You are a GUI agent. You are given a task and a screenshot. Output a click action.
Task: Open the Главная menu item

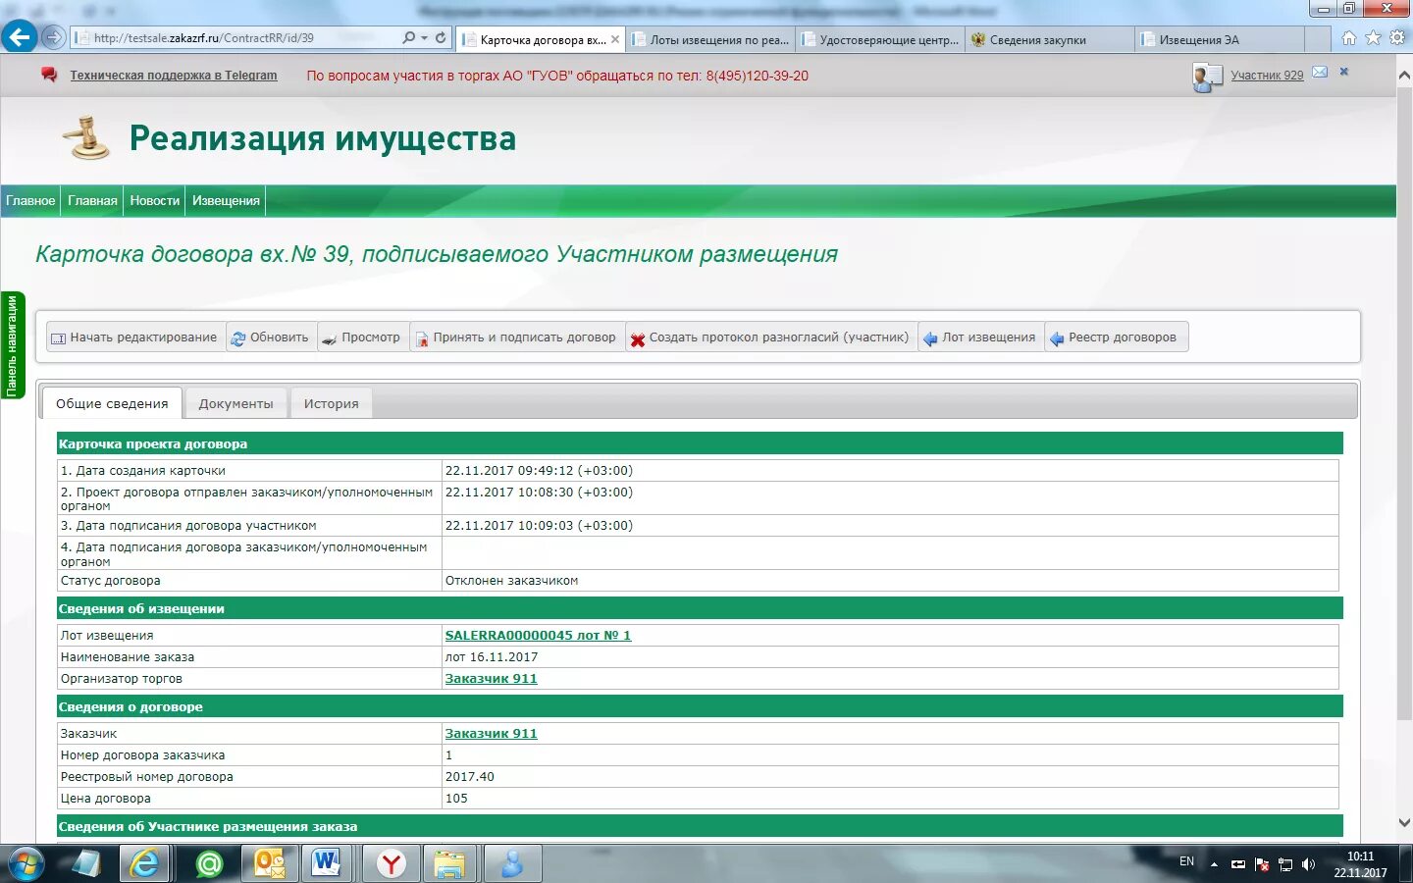tap(92, 200)
